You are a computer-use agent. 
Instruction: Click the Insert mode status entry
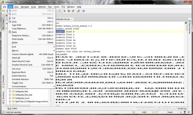click(x=170, y=112)
